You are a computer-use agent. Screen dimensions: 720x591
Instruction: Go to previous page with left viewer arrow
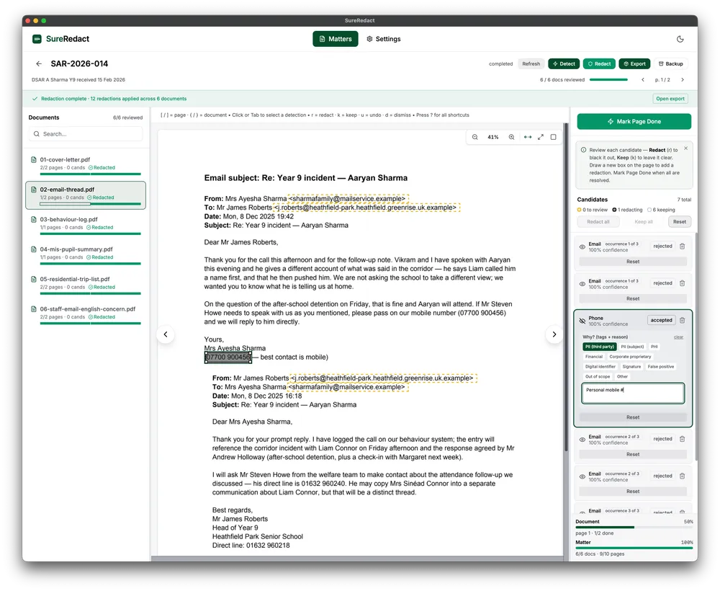click(x=166, y=334)
